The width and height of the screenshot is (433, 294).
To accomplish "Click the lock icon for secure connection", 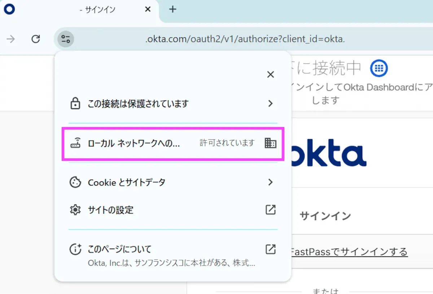I will (75, 104).
